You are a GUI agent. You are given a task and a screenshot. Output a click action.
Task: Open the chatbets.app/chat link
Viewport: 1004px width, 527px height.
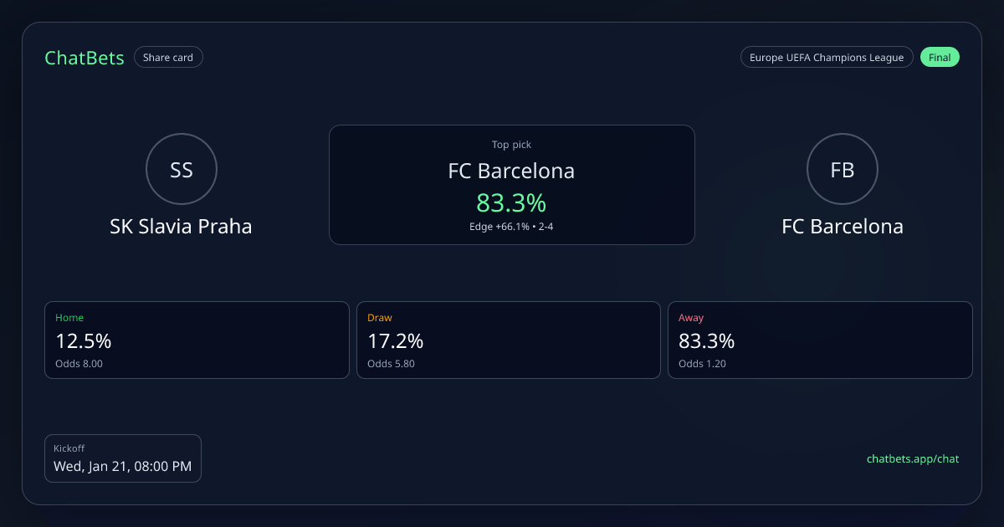[x=913, y=458]
